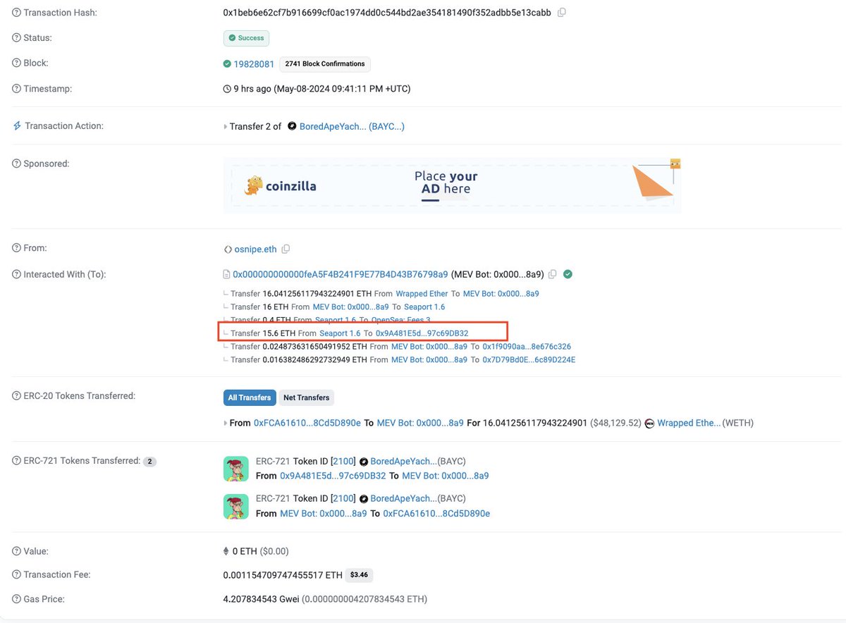Click the Success status badge
The height and width of the screenshot is (623, 846).
coord(246,38)
